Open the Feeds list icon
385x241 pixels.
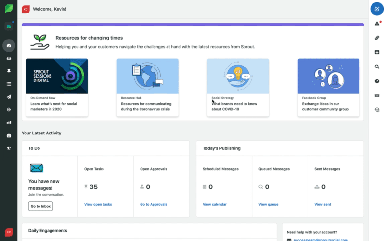tap(9, 84)
